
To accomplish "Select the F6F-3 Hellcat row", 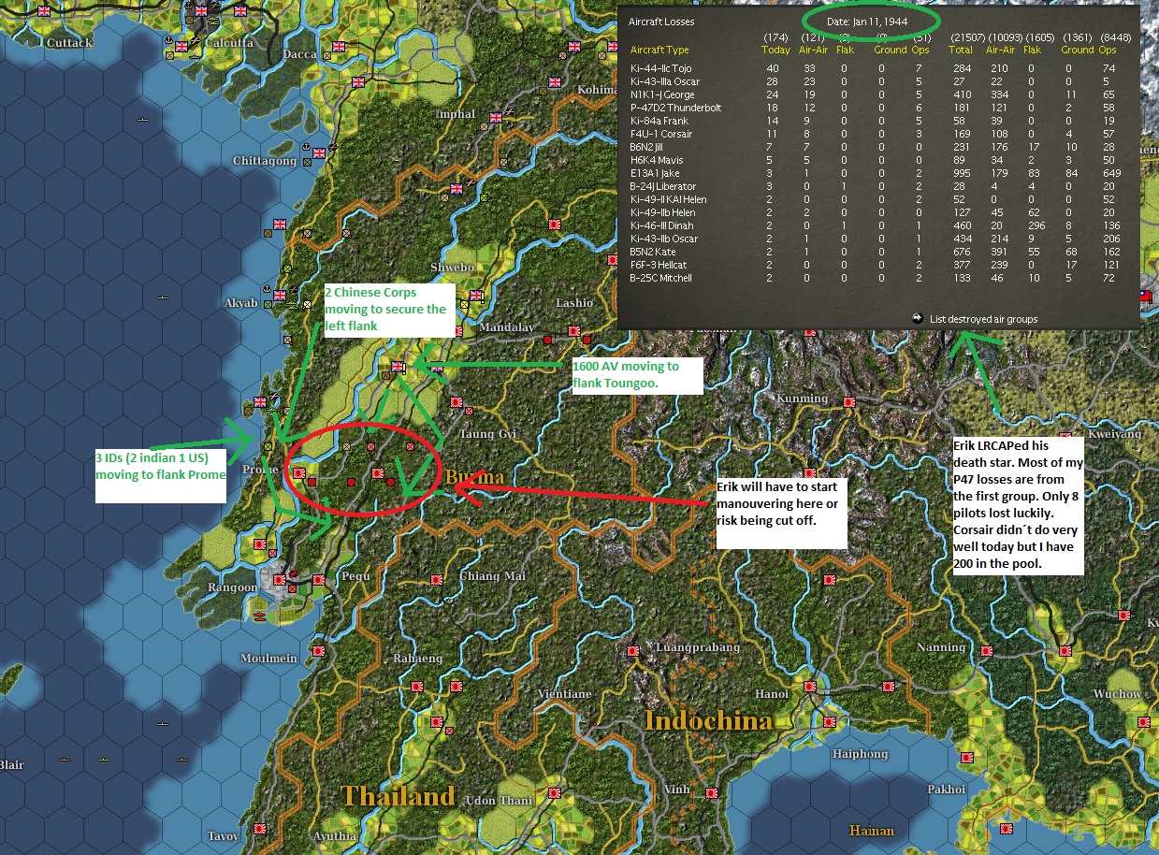I will pyautogui.click(x=875, y=265).
